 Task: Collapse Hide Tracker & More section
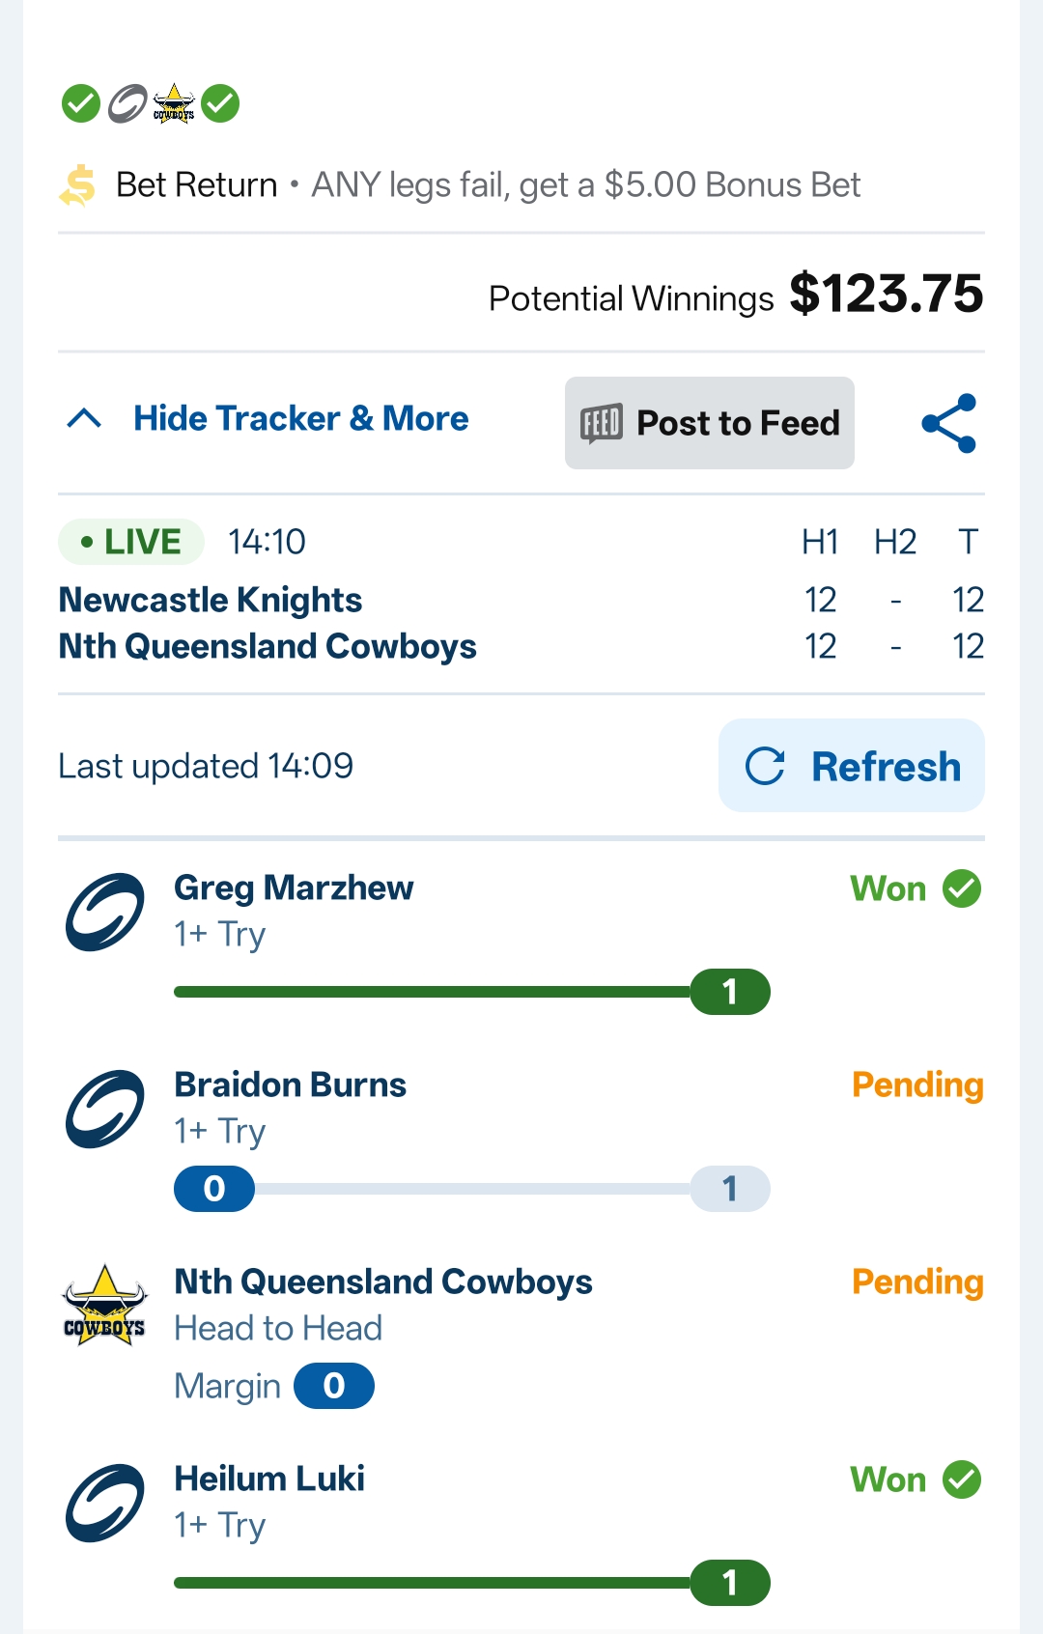[300, 419]
